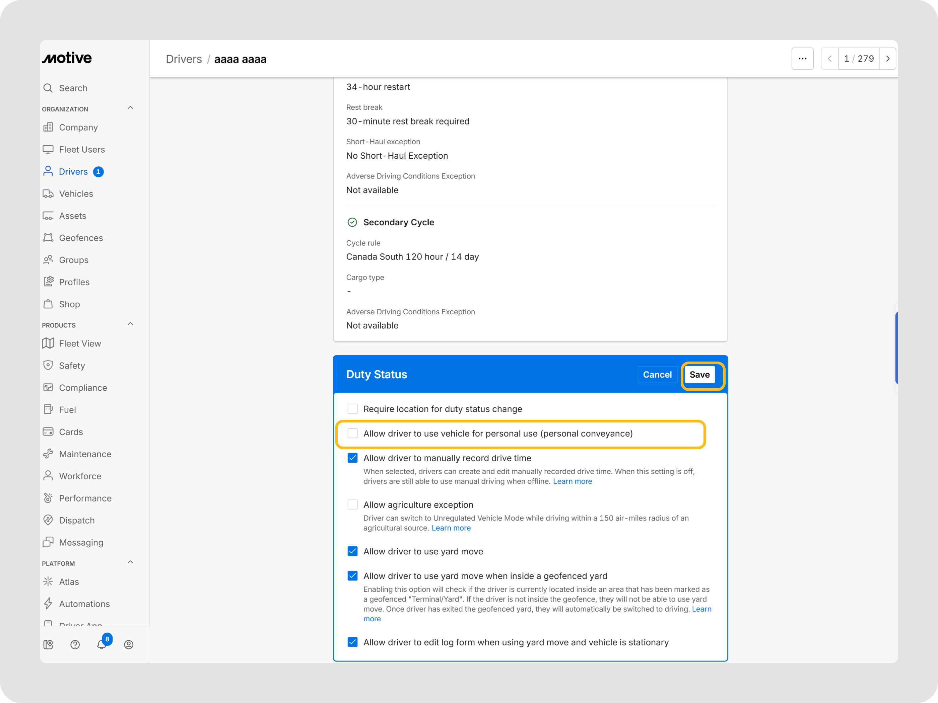The width and height of the screenshot is (938, 703).
Task: Click the Automations lightning bolt icon
Action: [48, 604]
